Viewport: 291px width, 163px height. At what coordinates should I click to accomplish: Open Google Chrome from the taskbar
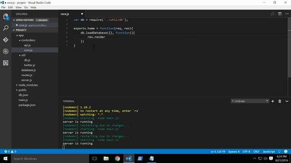(x=117, y=158)
